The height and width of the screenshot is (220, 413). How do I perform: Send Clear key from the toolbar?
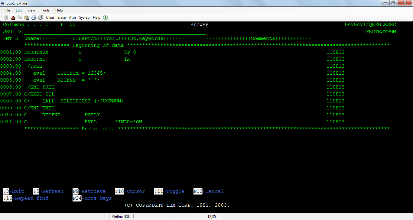50,17
